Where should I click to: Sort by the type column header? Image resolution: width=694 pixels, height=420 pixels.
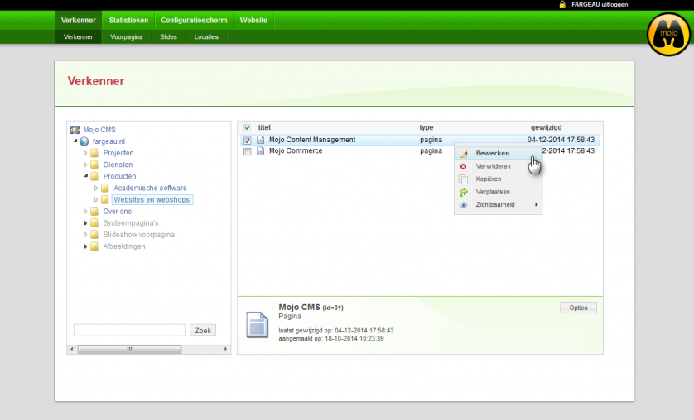click(x=427, y=127)
